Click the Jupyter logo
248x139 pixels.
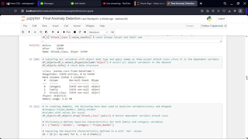[31, 19]
